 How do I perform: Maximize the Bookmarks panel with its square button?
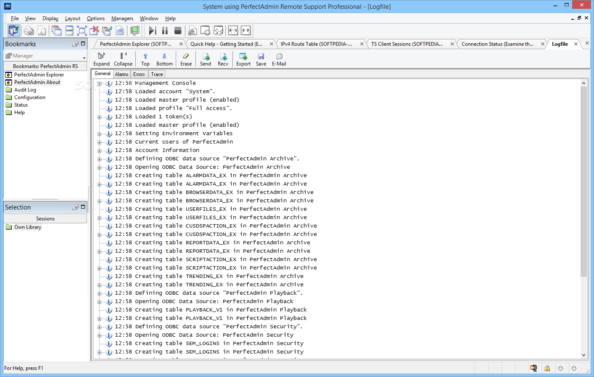click(x=83, y=43)
